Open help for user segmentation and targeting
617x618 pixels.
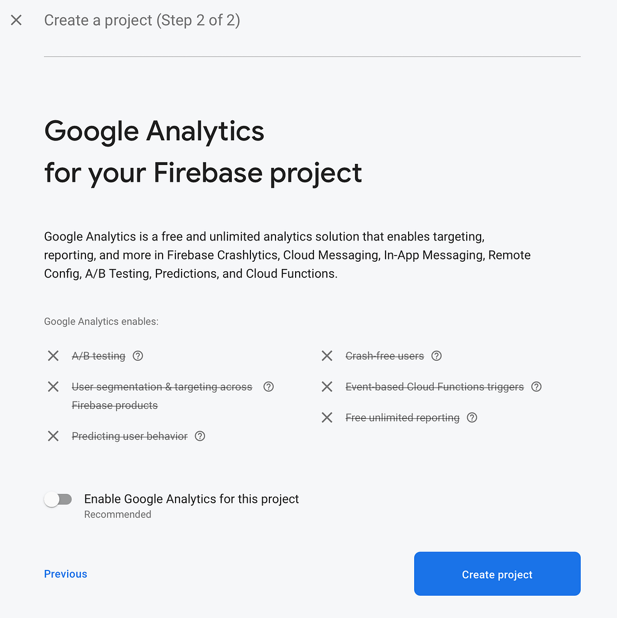pyautogui.click(x=268, y=386)
